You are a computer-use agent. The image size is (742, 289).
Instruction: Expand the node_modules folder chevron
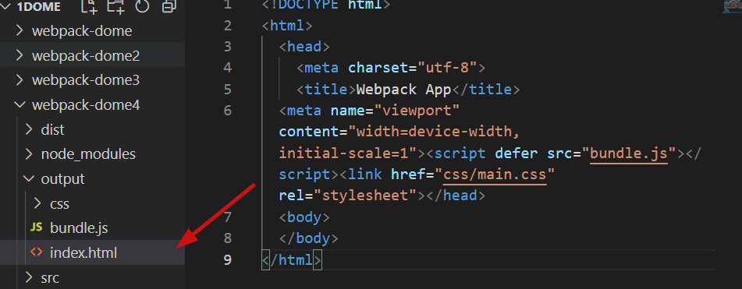(29, 153)
